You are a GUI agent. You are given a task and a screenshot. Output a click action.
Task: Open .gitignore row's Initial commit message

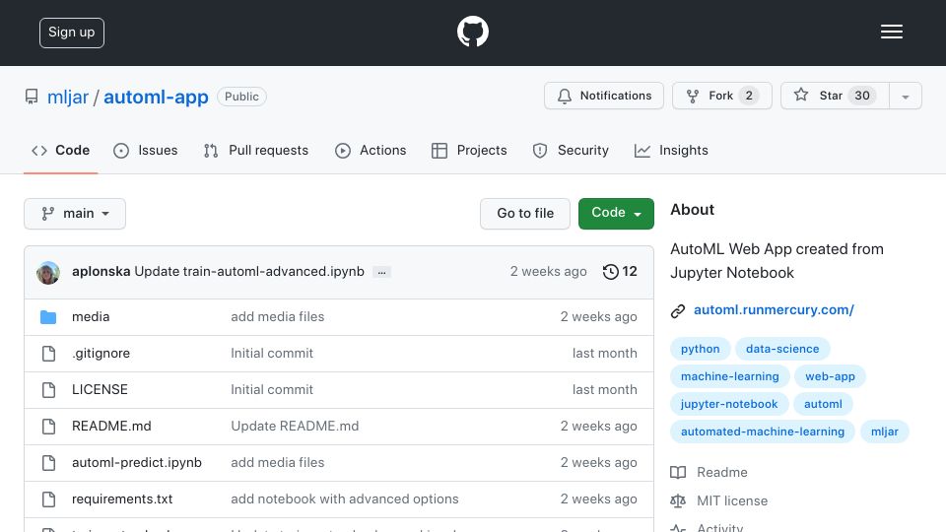272,353
